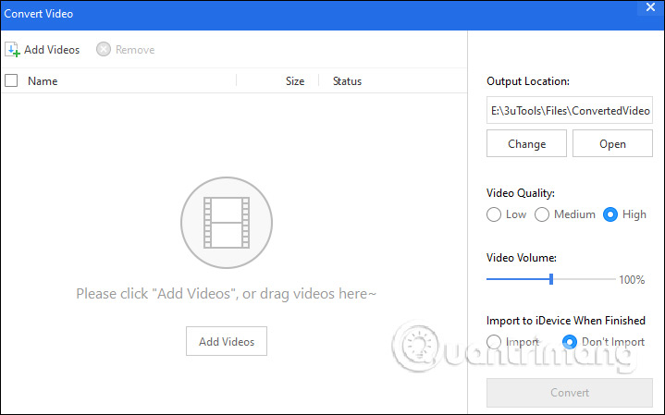Click the 100% volume value
The height and width of the screenshot is (415, 665).
pyautogui.click(x=632, y=280)
